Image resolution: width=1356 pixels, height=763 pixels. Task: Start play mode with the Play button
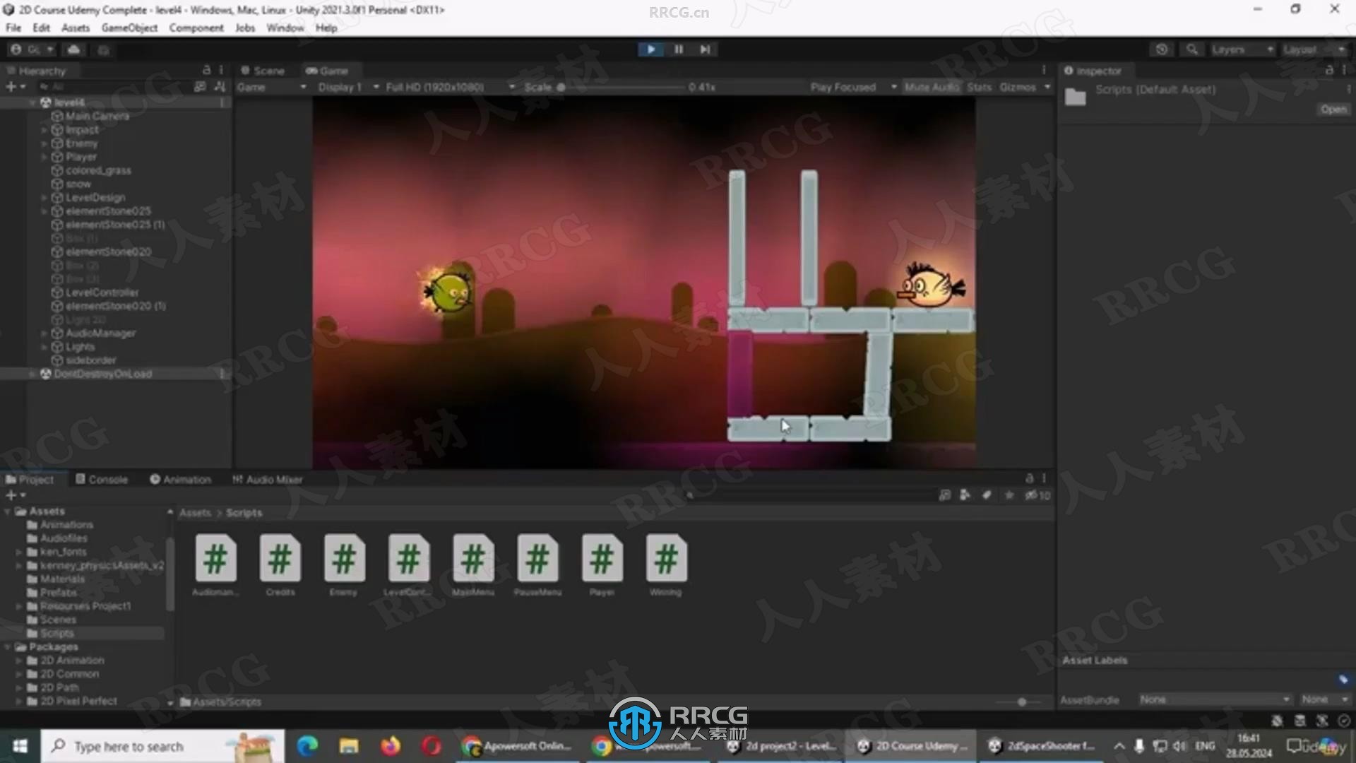click(650, 49)
